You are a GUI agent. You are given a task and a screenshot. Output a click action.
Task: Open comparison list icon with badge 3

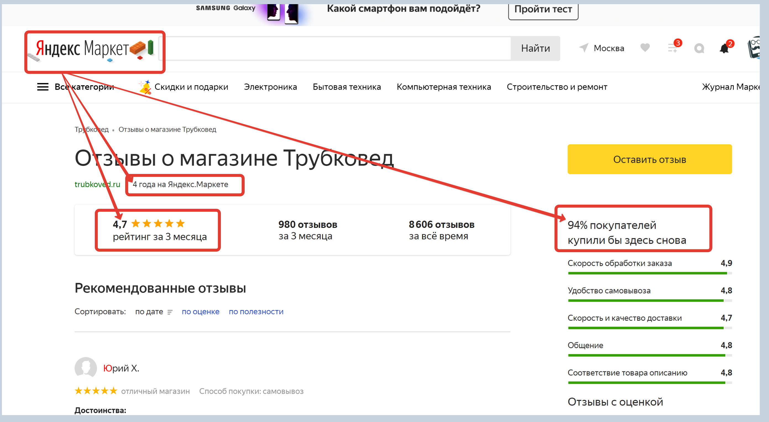pos(672,48)
